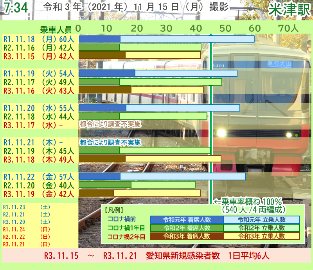Select the row label R3.11.18 (木) 49人

tap(39, 160)
